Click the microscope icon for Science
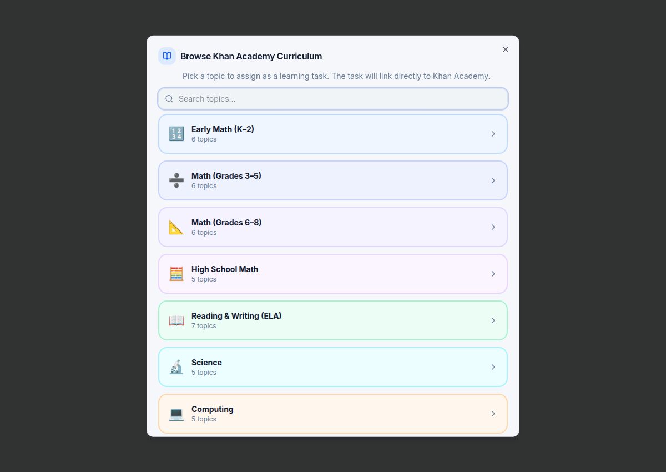The width and height of the screenshot is (666, 472). [176, 367]
